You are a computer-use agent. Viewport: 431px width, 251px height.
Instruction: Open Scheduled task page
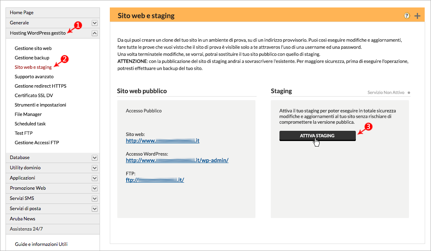point(30,124)
